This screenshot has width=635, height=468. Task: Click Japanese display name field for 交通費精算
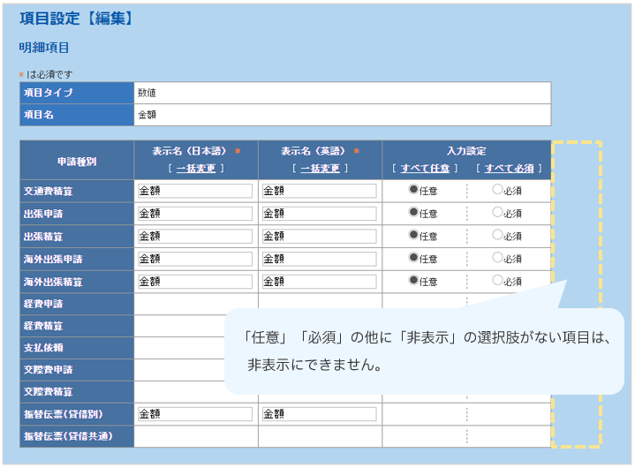click(195, 191)
